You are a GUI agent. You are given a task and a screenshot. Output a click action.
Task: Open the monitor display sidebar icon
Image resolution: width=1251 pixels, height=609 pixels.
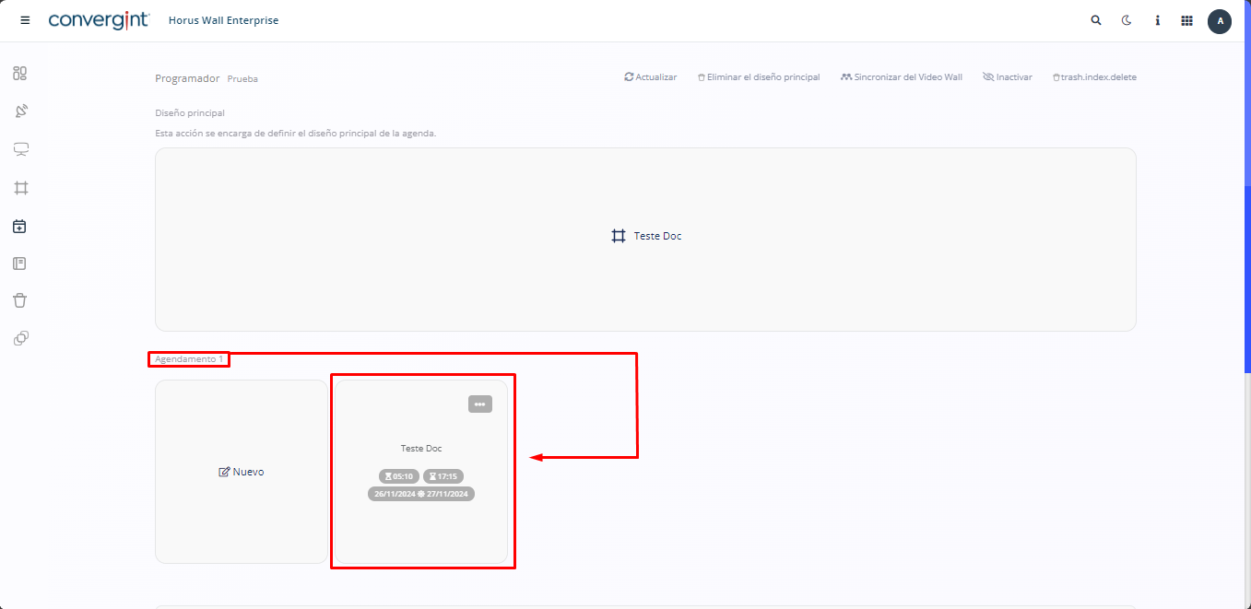[x=20, y=149]
